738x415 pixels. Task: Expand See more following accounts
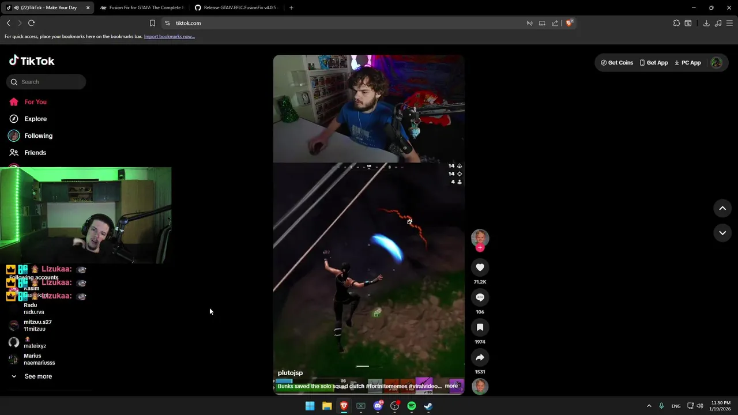coord(32,376)
